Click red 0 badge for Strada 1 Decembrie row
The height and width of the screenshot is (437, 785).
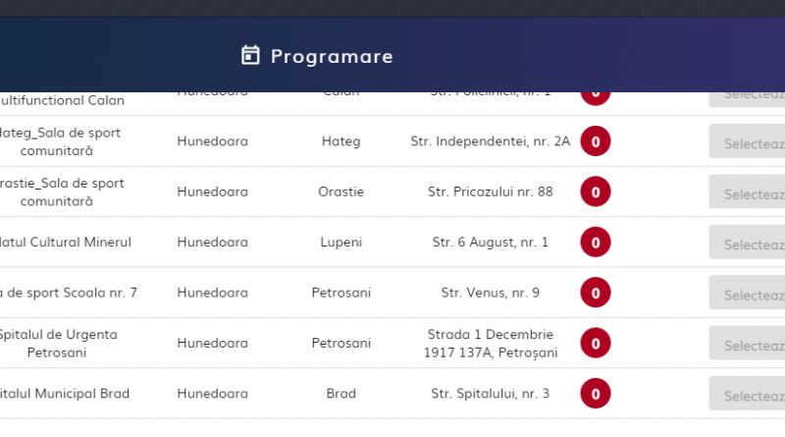(595, 343)
